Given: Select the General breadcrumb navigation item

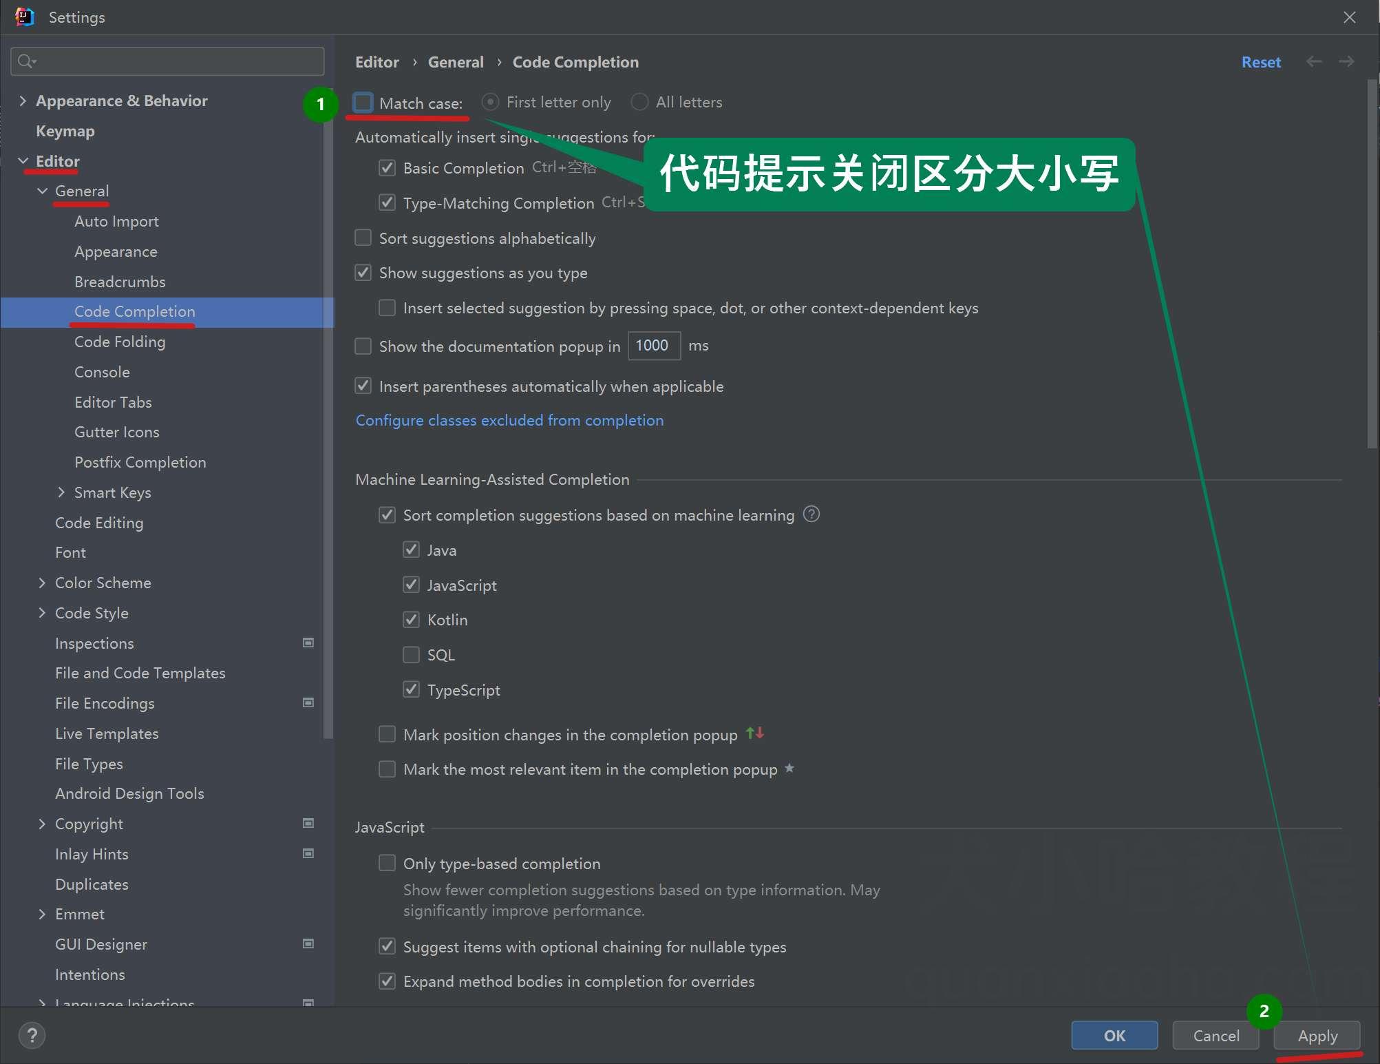Looking at the screenshot, I should click(x=456, y=61).
